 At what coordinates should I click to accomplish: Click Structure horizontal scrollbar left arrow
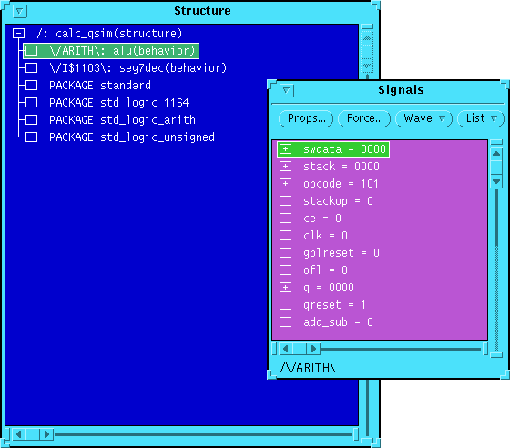pos(18,434)
